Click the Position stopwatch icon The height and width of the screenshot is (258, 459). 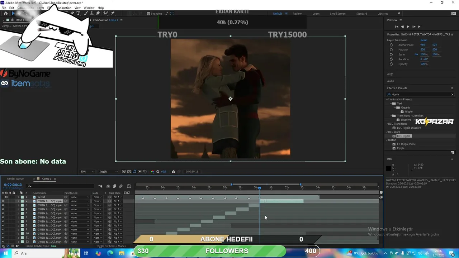pyautogui.click(x=391, y=49)
